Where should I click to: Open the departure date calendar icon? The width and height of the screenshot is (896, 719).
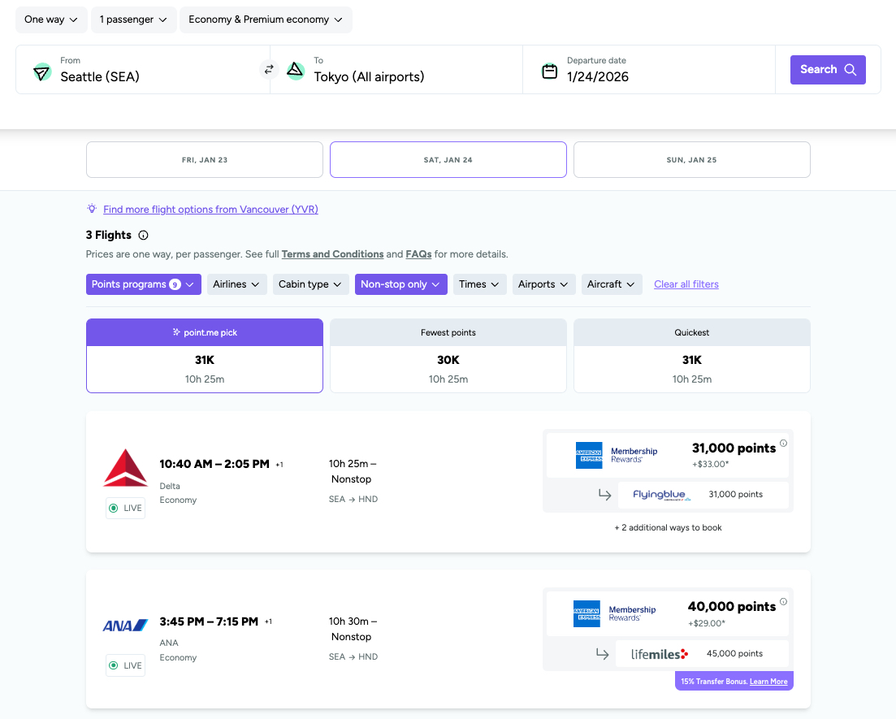[x=549, y=70]
